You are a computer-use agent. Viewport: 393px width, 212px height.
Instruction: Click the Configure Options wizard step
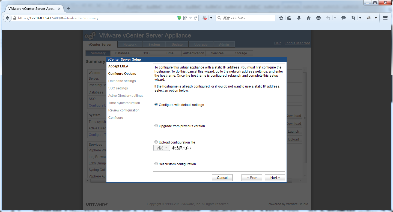coord(122,74)
